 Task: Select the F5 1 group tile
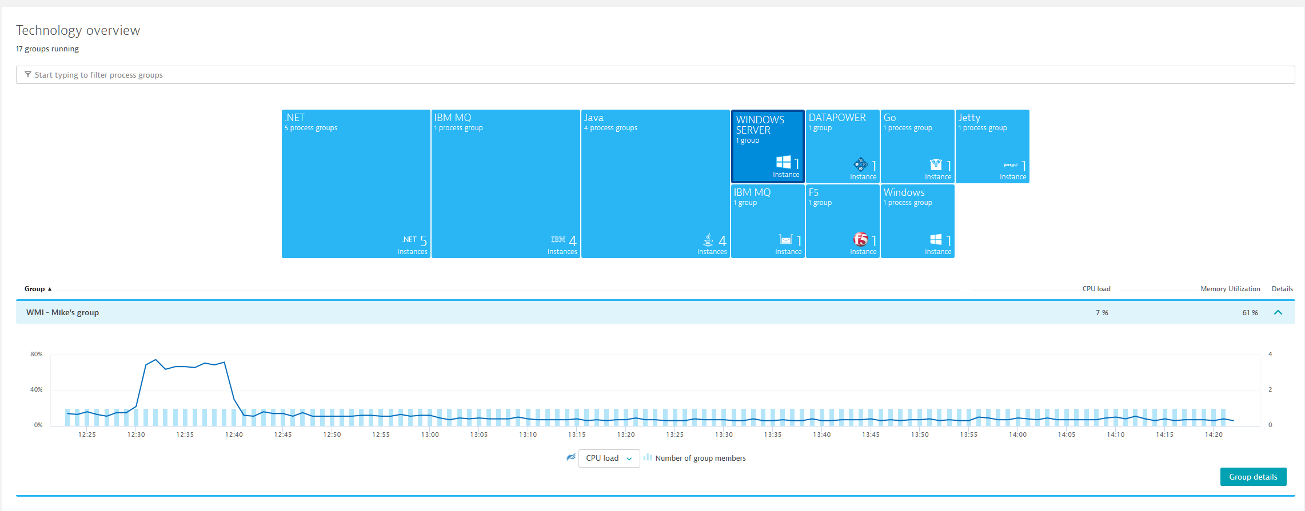click(x=843, y=221)
